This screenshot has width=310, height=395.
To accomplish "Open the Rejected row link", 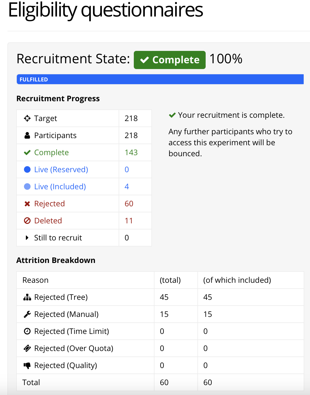I will tap(50, 204).
